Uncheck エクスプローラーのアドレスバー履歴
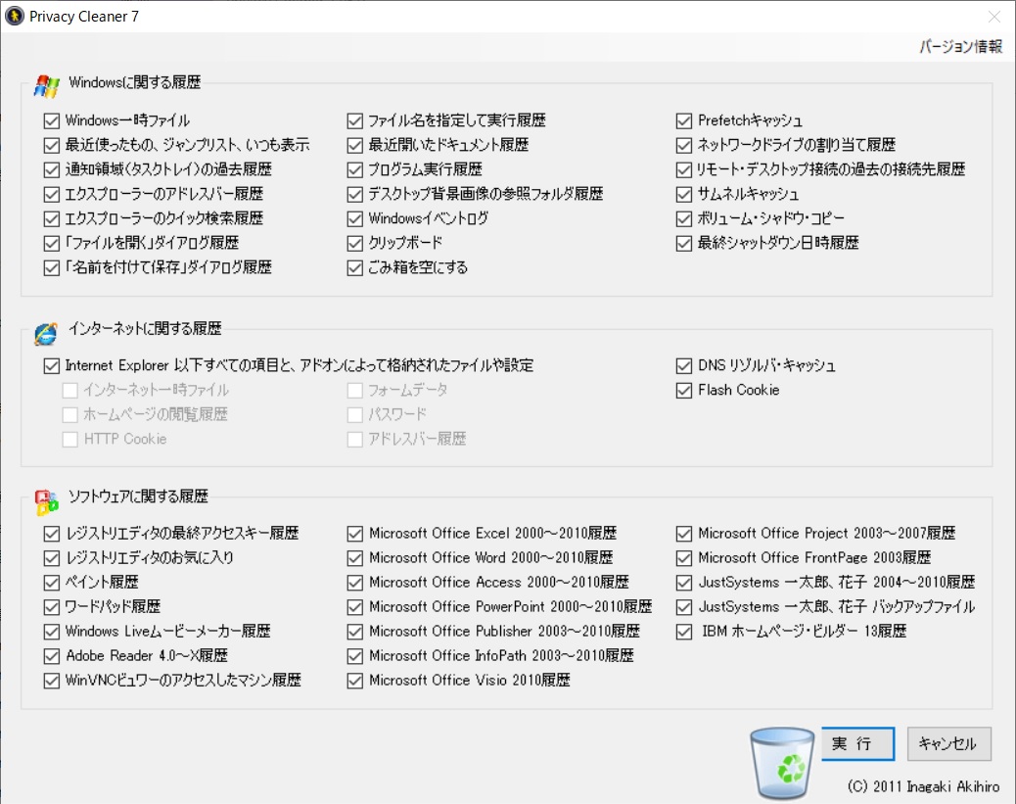 click(51, 194)
